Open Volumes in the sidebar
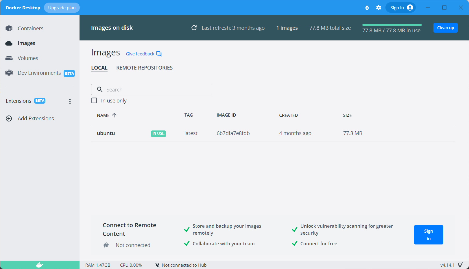The width and height of the screenshot is (469, 269). tap(28, 58)
